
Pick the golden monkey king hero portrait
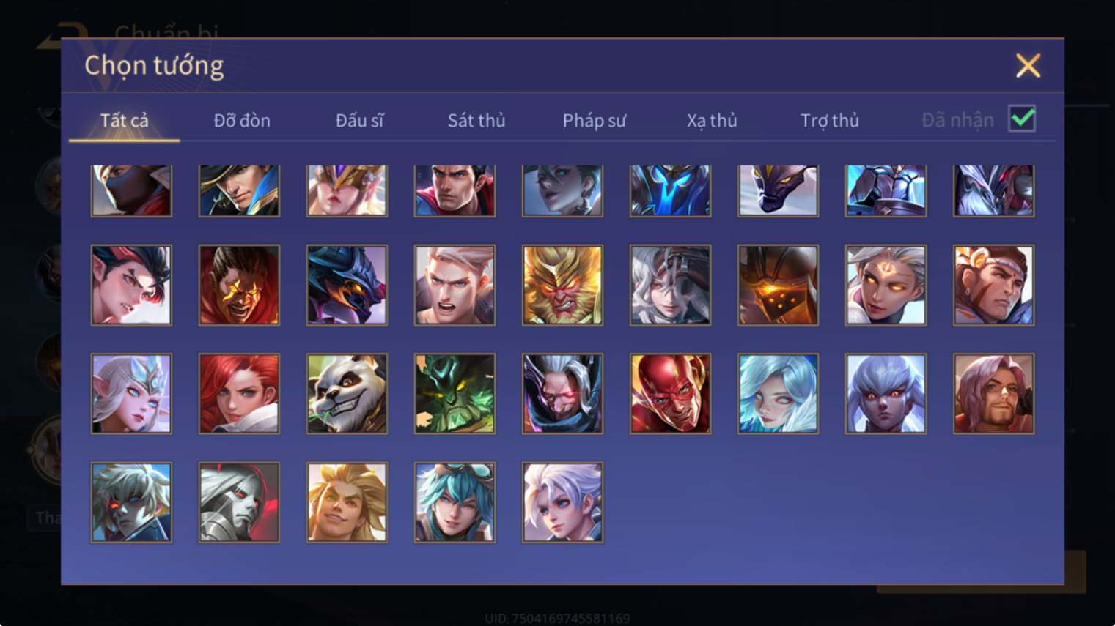click(562, 285)
